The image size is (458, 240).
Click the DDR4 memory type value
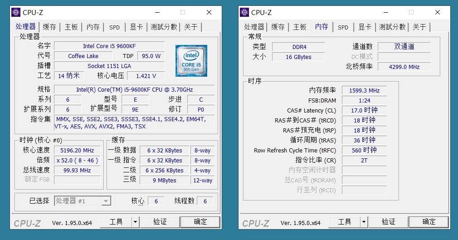pos(298,47)
